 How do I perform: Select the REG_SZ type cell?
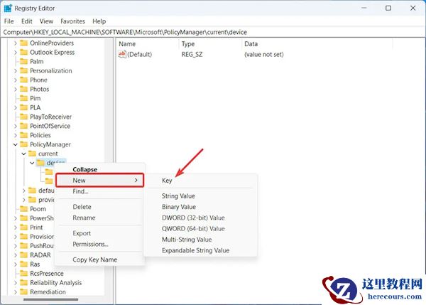pyautogui.click(x=192, y=55)
